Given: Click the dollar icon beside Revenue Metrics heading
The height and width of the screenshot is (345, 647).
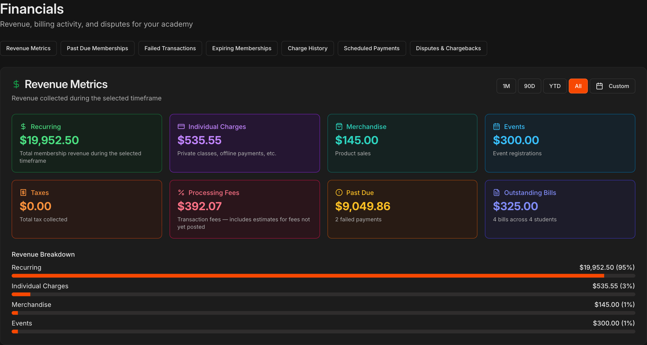Looking at the screenshot, I should click(16, 84).
